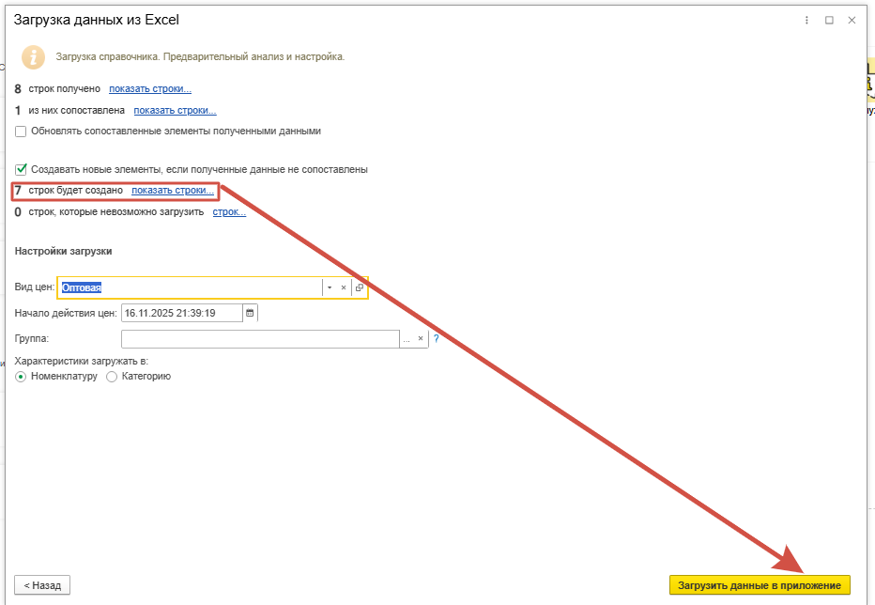Expand the Вид цен dropdown list

(x=330, y=287)
